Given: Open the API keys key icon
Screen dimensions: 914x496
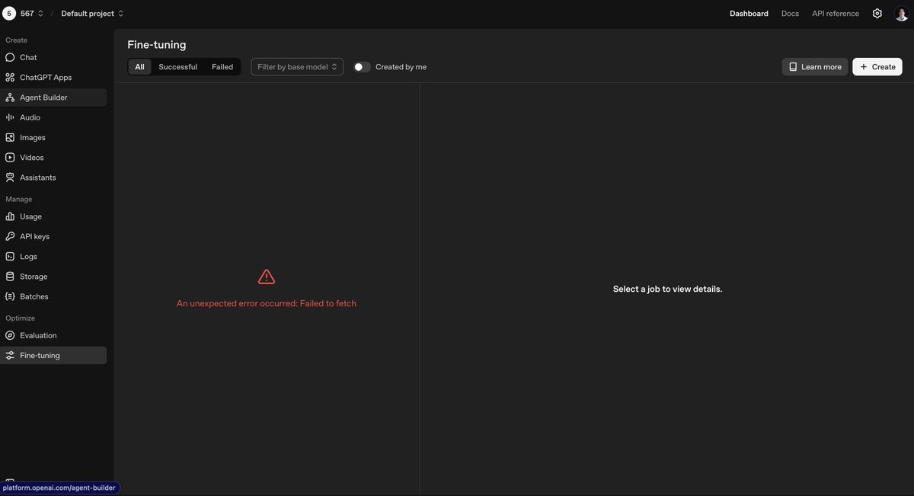Looking at the screenshot, I should click(x=10, y=237).
